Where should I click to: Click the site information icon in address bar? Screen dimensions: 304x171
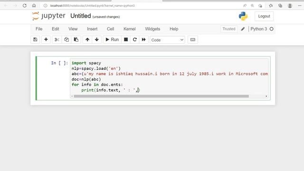click(x=46, y=6)
